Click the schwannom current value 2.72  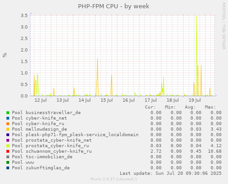pos(156,151)
